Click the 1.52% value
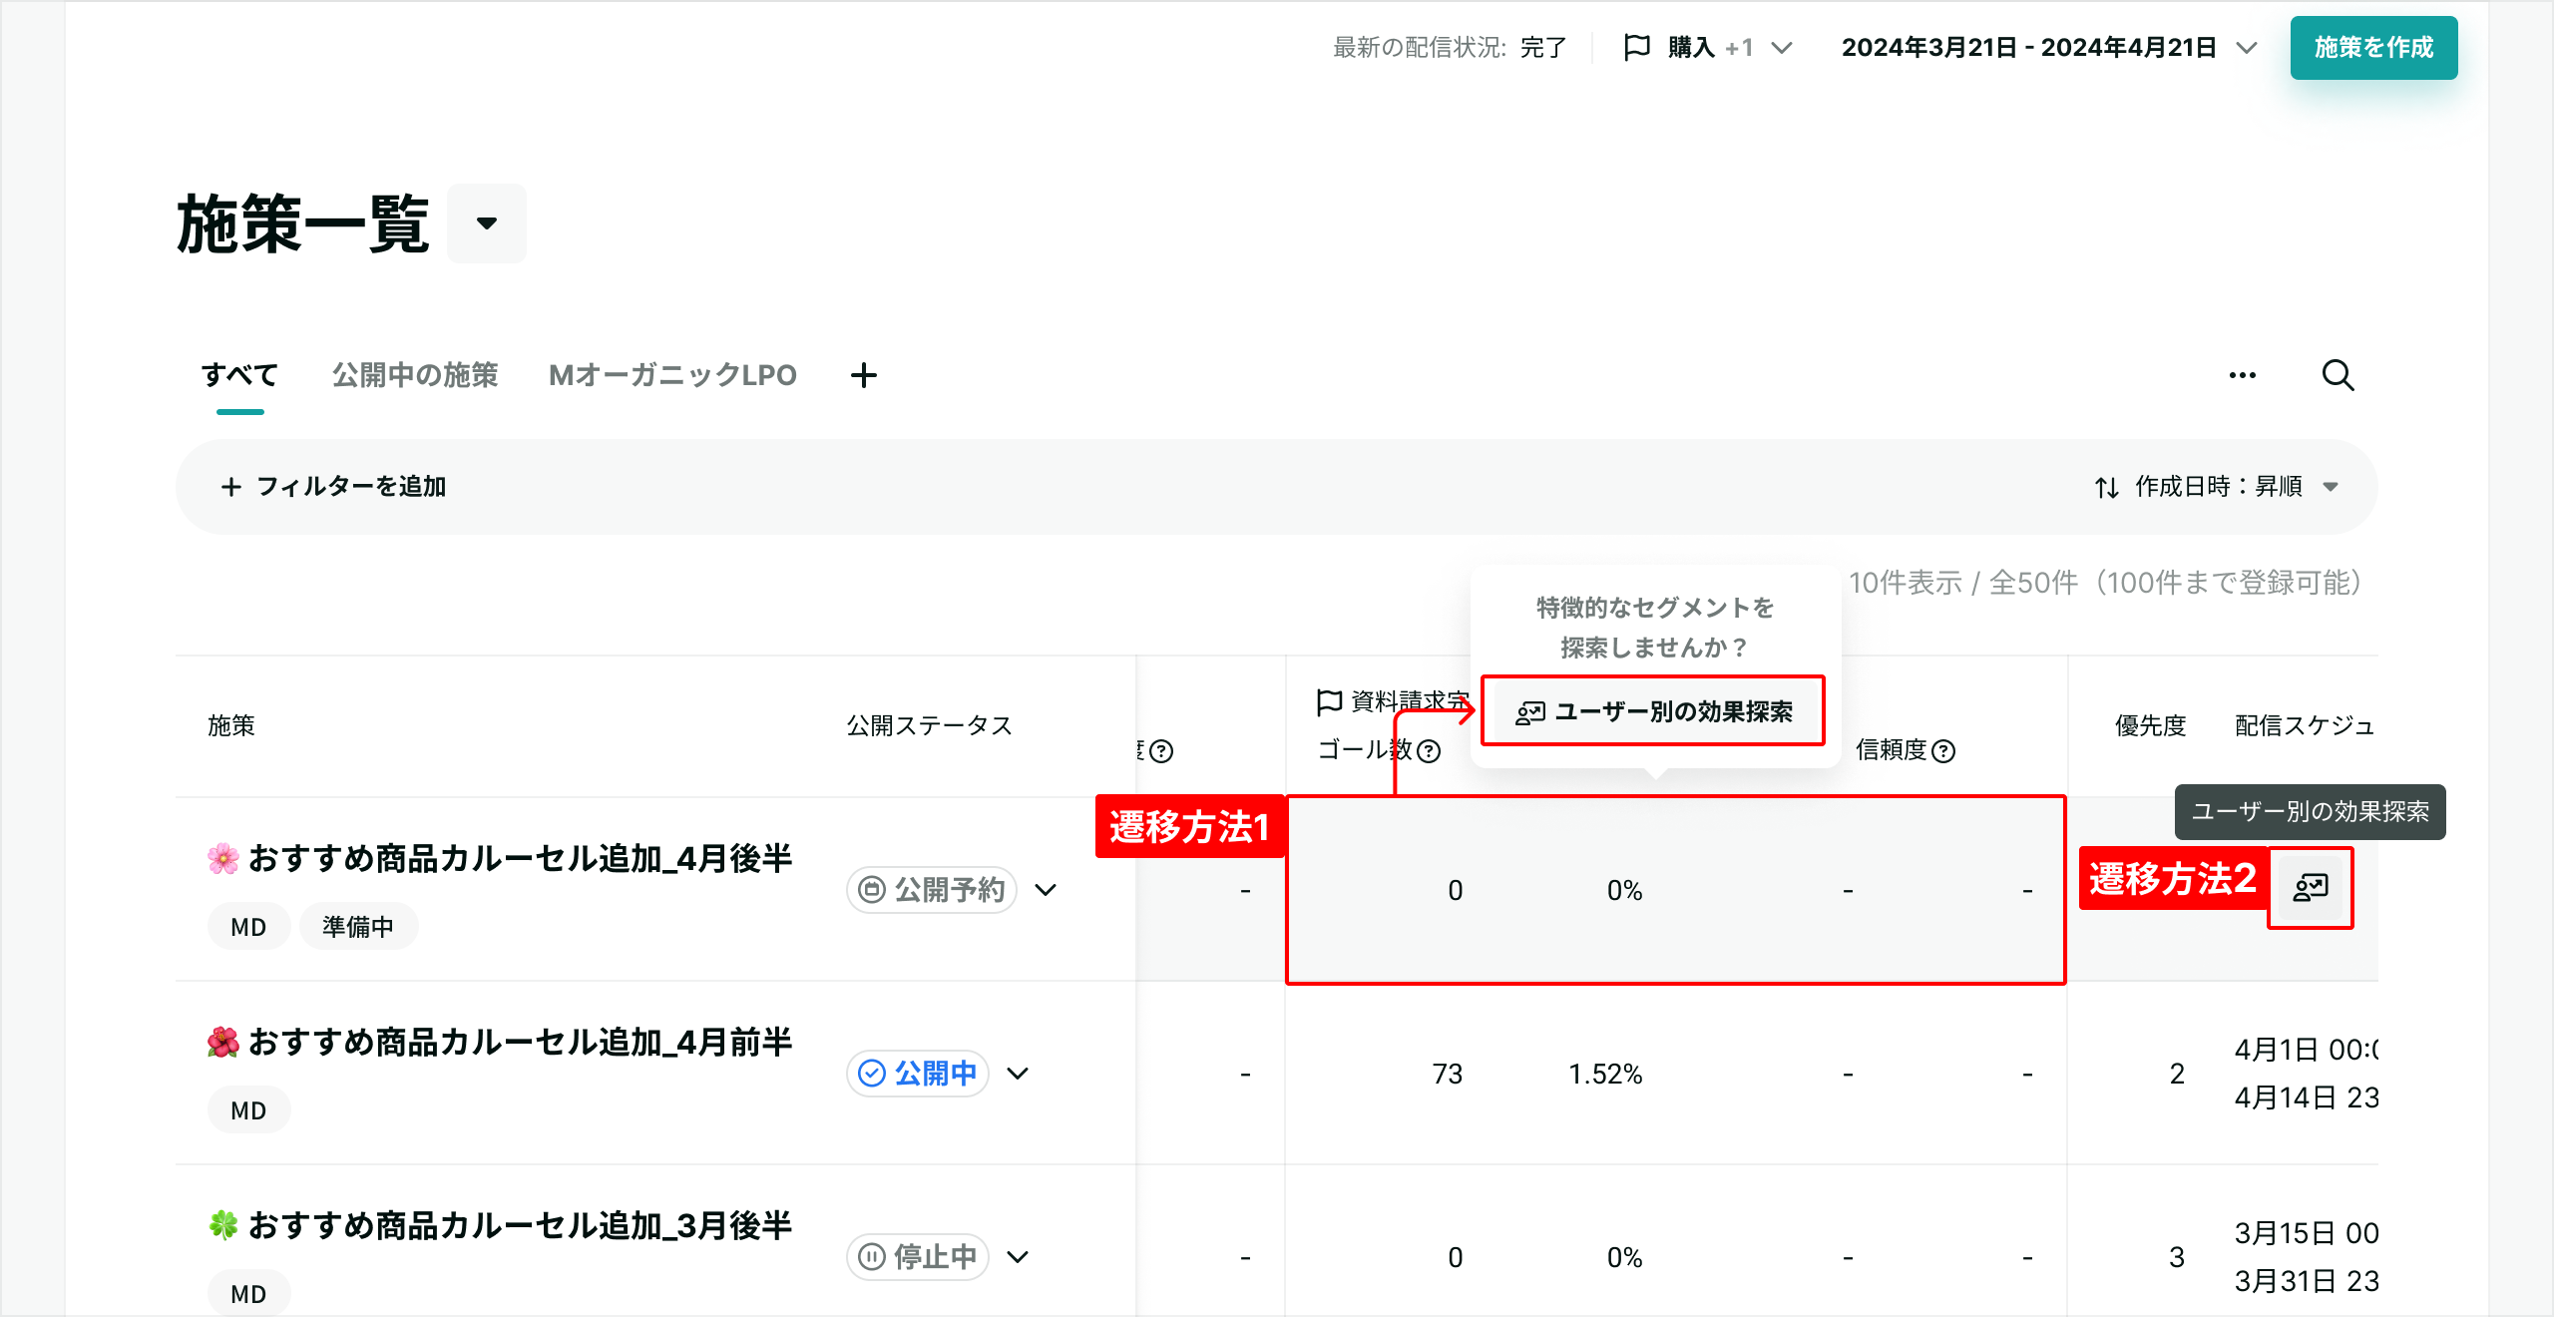The height and width of the screenshot is (1317, 2554). [x=1605, y=1074]
